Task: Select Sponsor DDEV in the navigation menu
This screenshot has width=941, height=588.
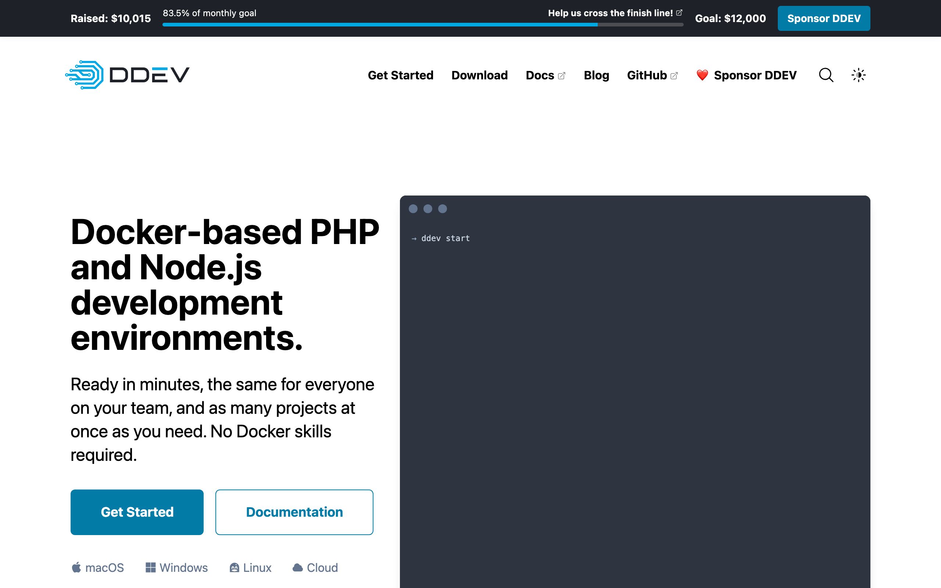Action: tap(755, 75)
